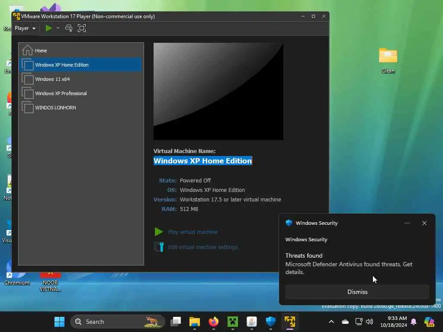Image resolution: width=443 pixels, height=332 pixels.
Task: Click the 512 MB RAM value
Action: [x=189, y=209]
